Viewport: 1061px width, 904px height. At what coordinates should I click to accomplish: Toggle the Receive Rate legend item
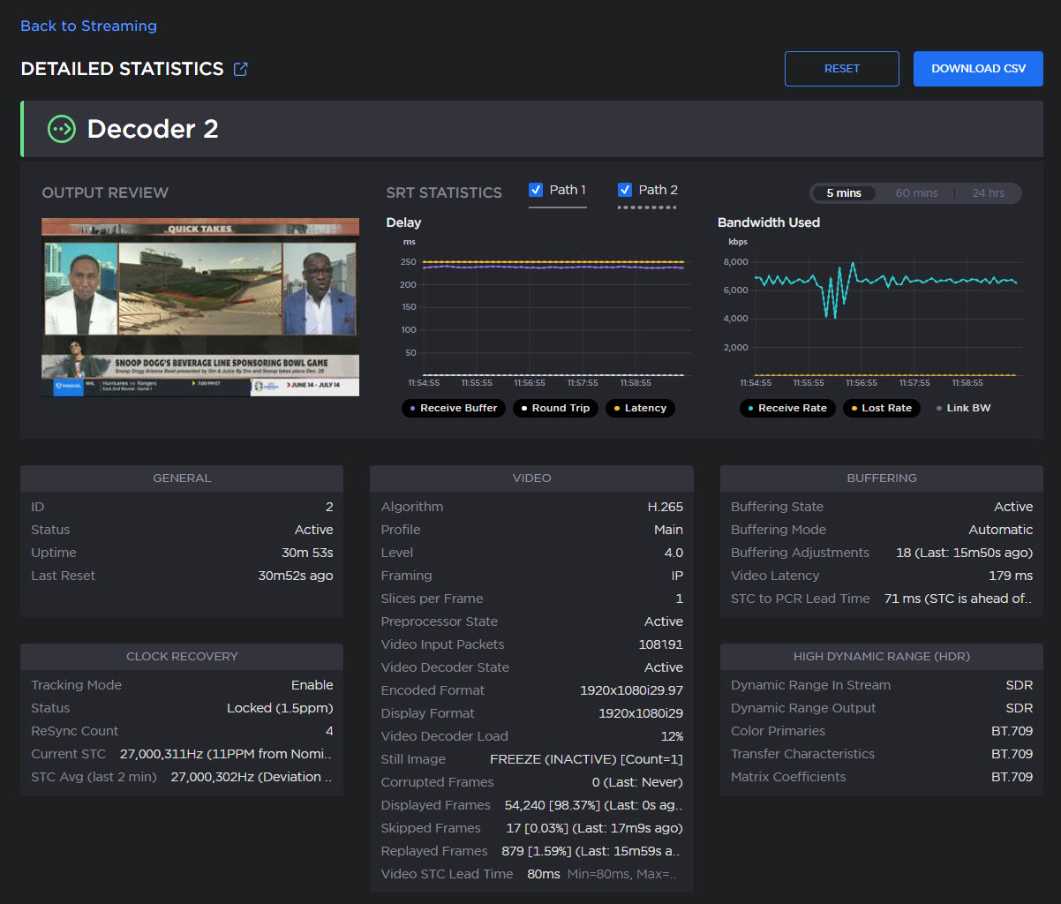[x=787, y=408]
